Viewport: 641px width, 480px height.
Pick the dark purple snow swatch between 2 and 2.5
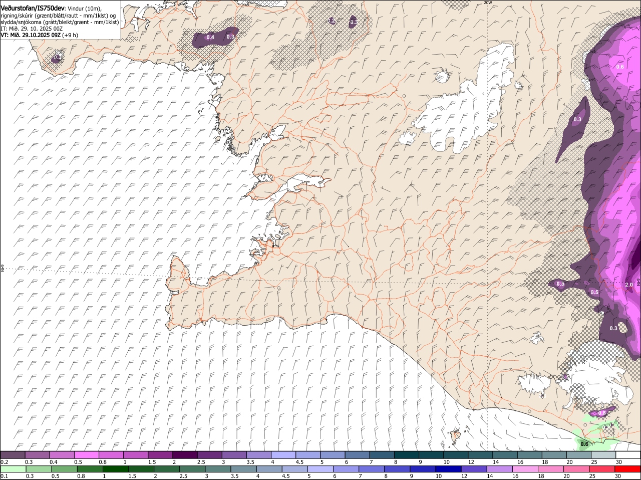pos(185,455)
